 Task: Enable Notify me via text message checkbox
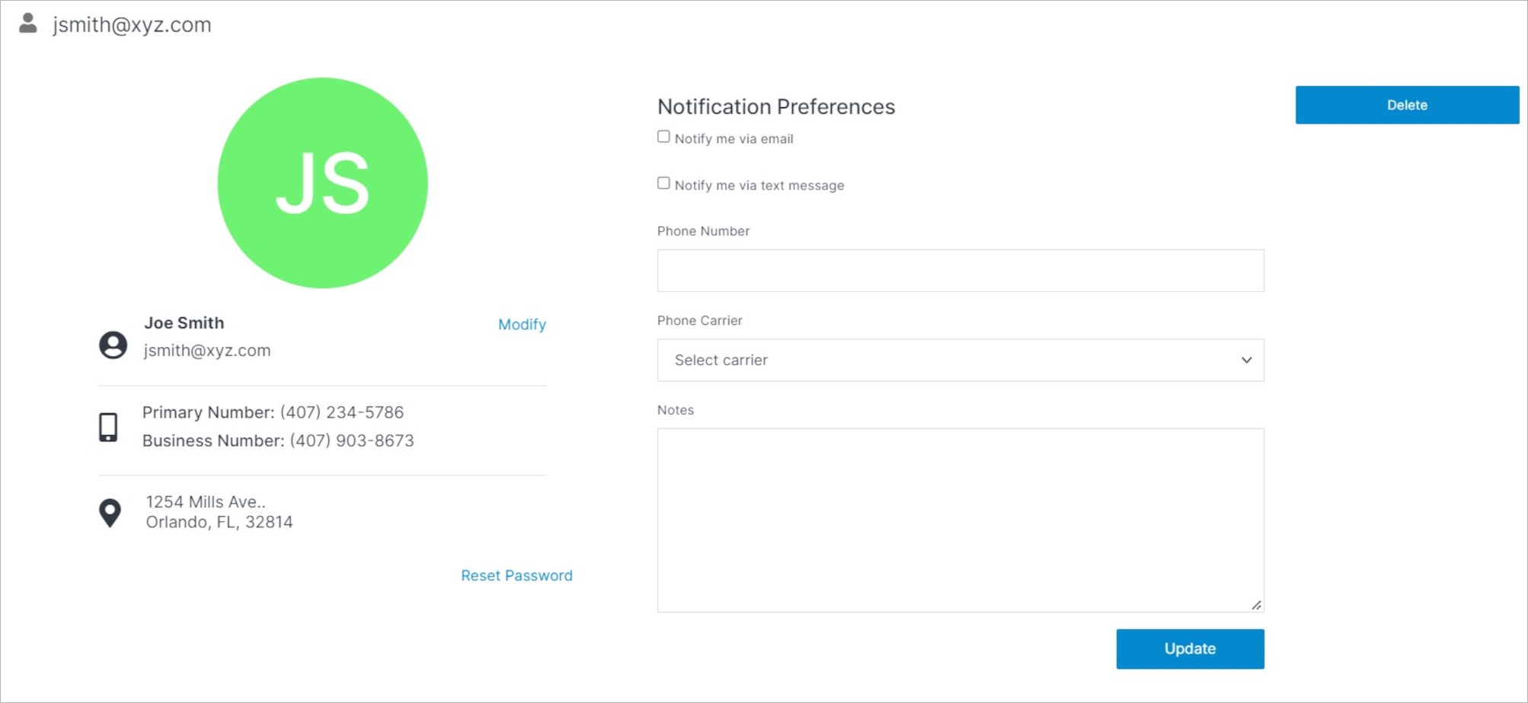click(663, 183)
